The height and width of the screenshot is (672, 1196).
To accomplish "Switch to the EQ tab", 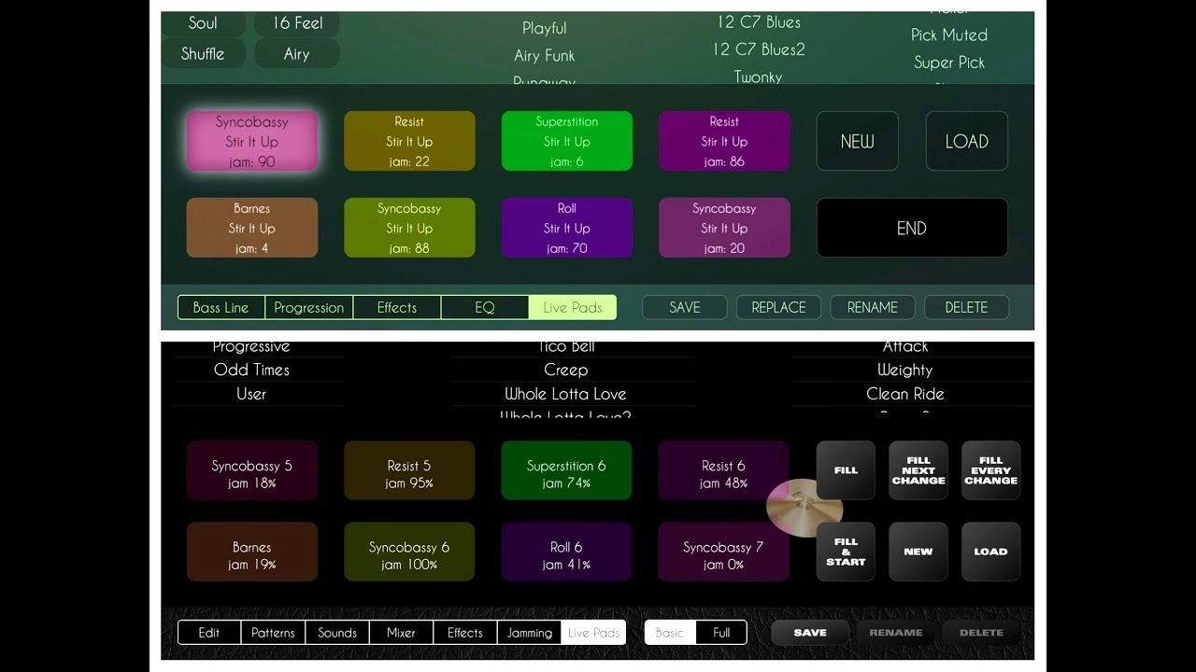I will click(x=485, y=307).
